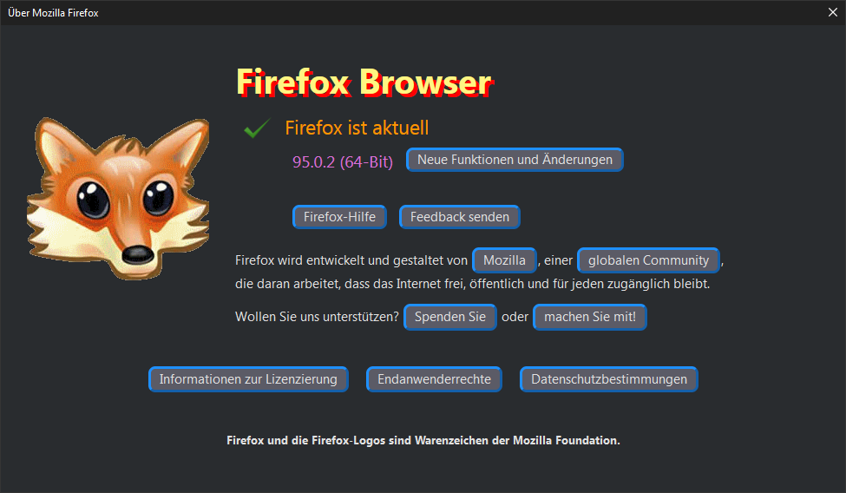Viewport: 846px width, 493px height.
Task: Click the Firefox ist aktuell status text
Action: click(x=357, y=128)
